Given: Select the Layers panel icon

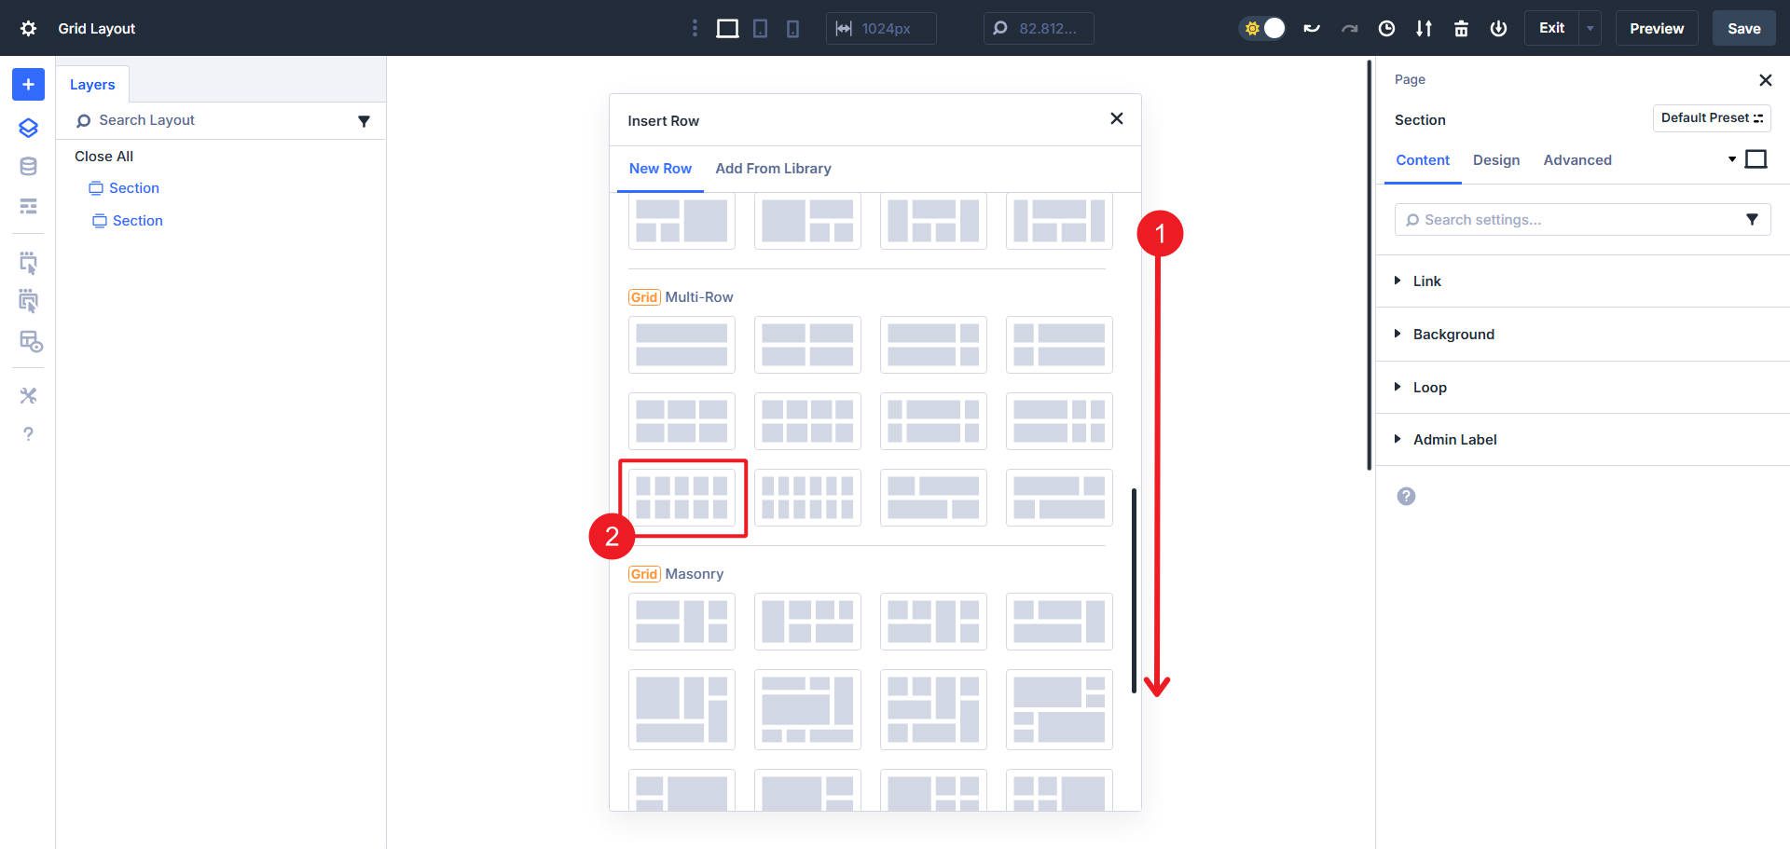Looking at the screenshot, I should [27, 127].
